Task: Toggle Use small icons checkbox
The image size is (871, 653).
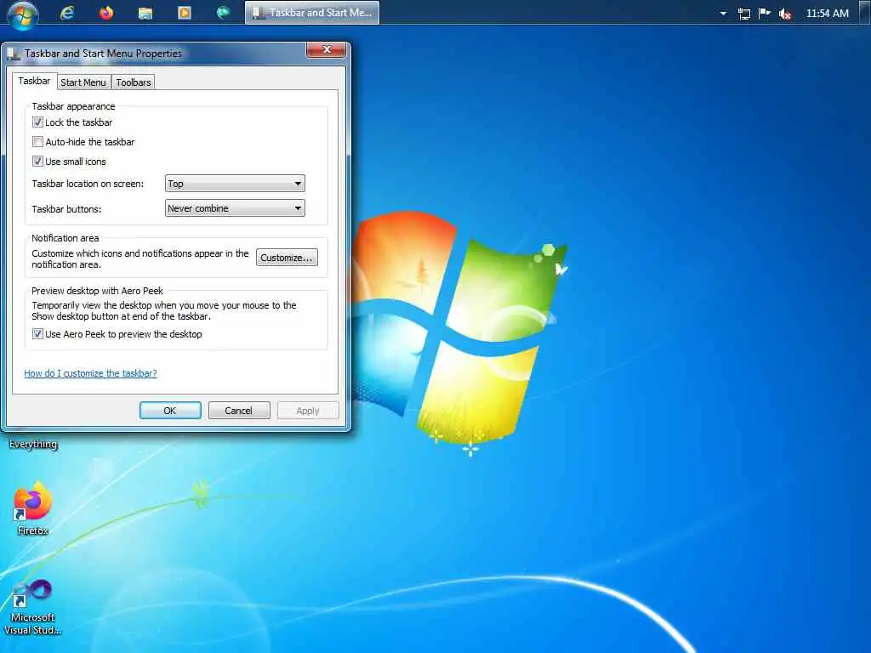Action: click(x=37, y=161)
